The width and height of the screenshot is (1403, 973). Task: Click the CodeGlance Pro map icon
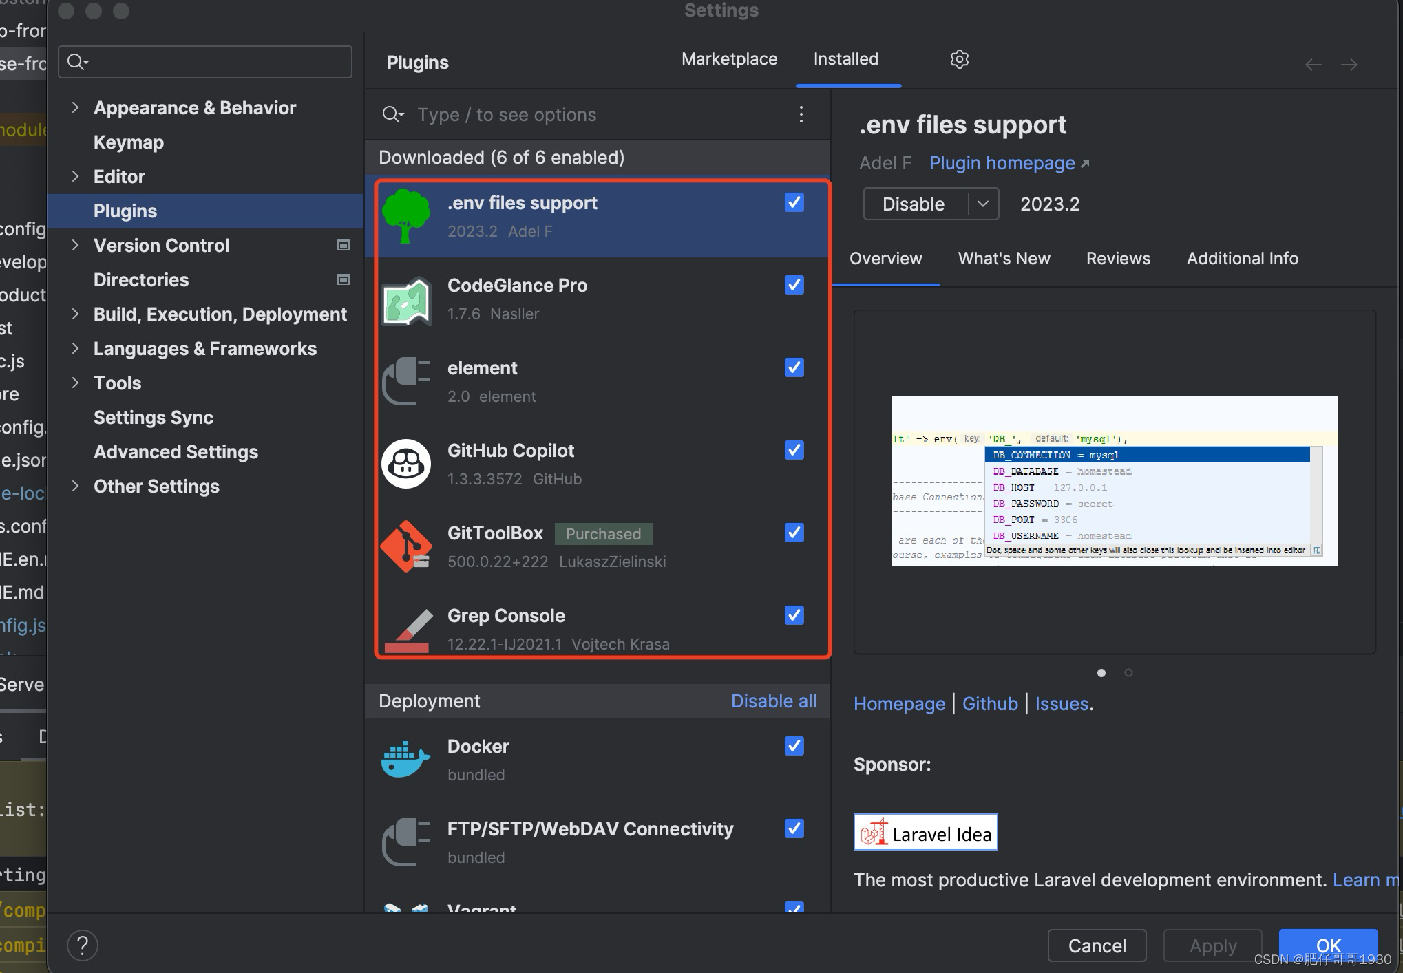(x=406, y=301)
